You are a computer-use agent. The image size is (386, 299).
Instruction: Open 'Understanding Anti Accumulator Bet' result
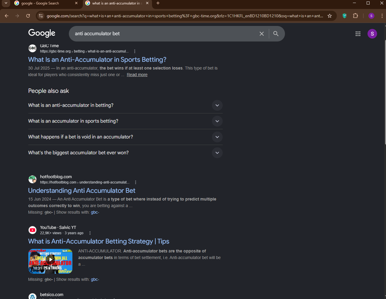[82, 191]
